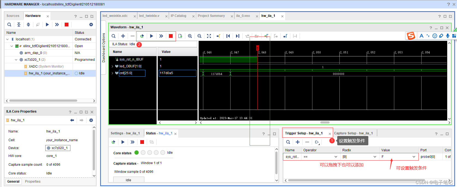
Task: Collapse xilinx_tcf/Digilent tree node
Action: coord(12,46)
